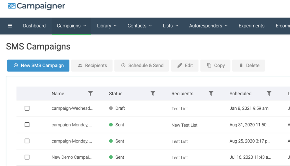This screenshot has width=290, height=166.
Task: Create a New SMS Campaign
Action: pos(38,65)
